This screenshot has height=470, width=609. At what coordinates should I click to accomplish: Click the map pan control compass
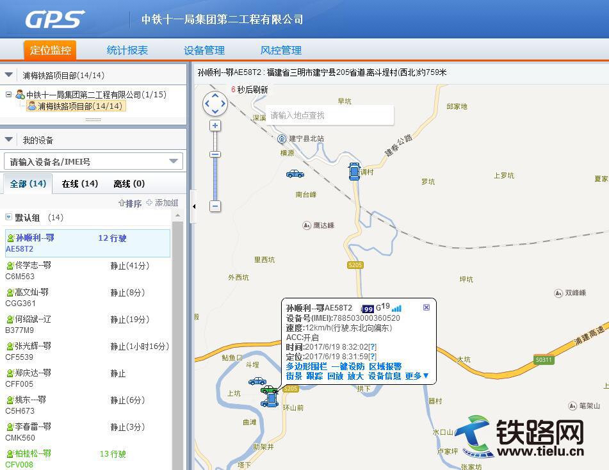coord(215,104)
